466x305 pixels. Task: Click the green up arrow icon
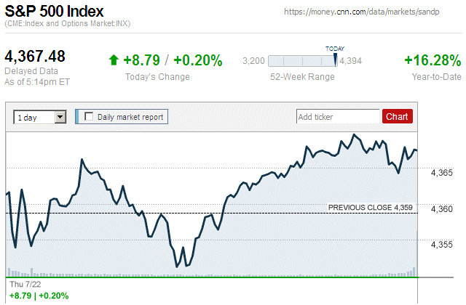114,60
